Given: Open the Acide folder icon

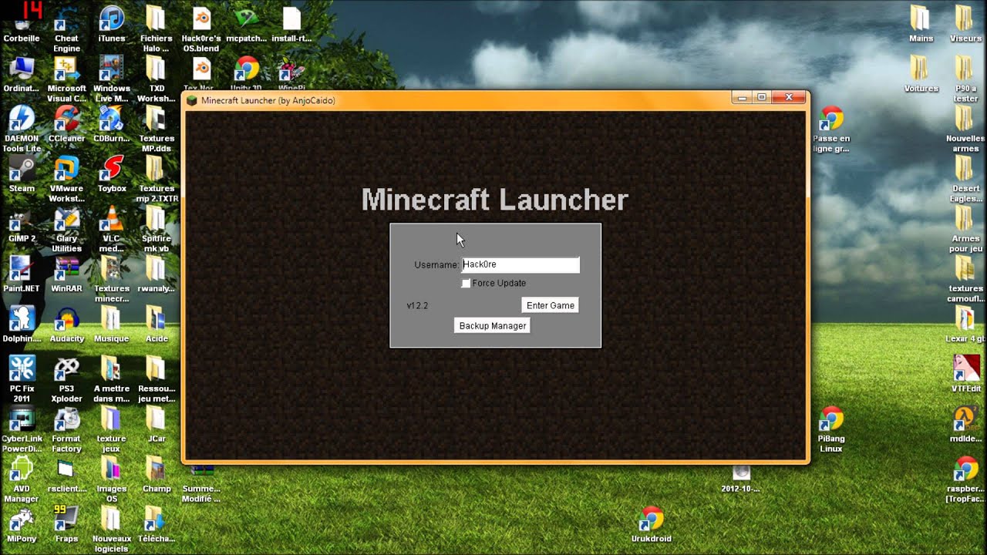Looking at the screenshot, I should click(157, 324).
